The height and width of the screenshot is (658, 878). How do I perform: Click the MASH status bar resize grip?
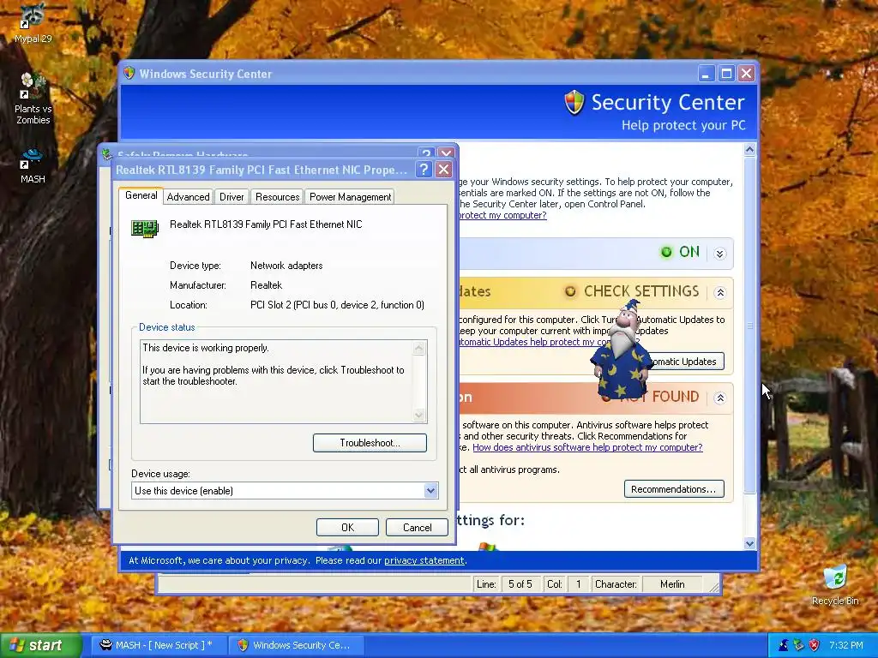[713, 586]
